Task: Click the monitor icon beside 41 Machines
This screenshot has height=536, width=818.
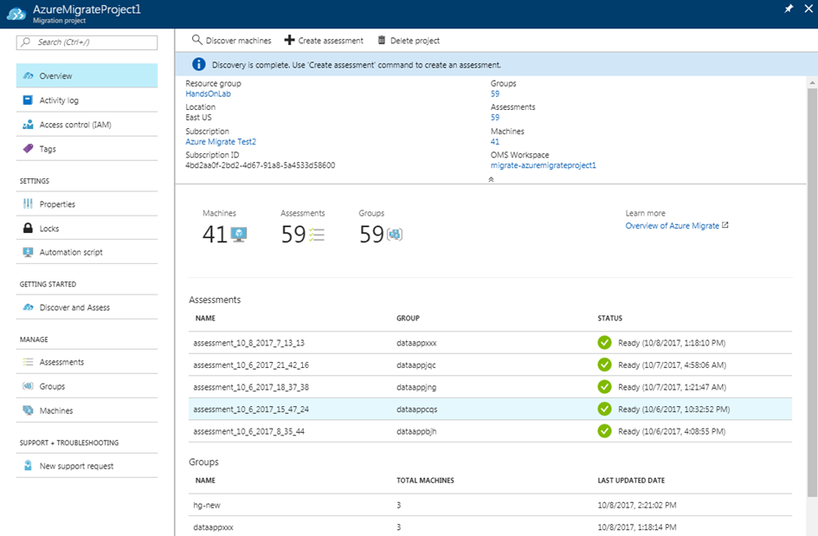Action: click(239, 235)
